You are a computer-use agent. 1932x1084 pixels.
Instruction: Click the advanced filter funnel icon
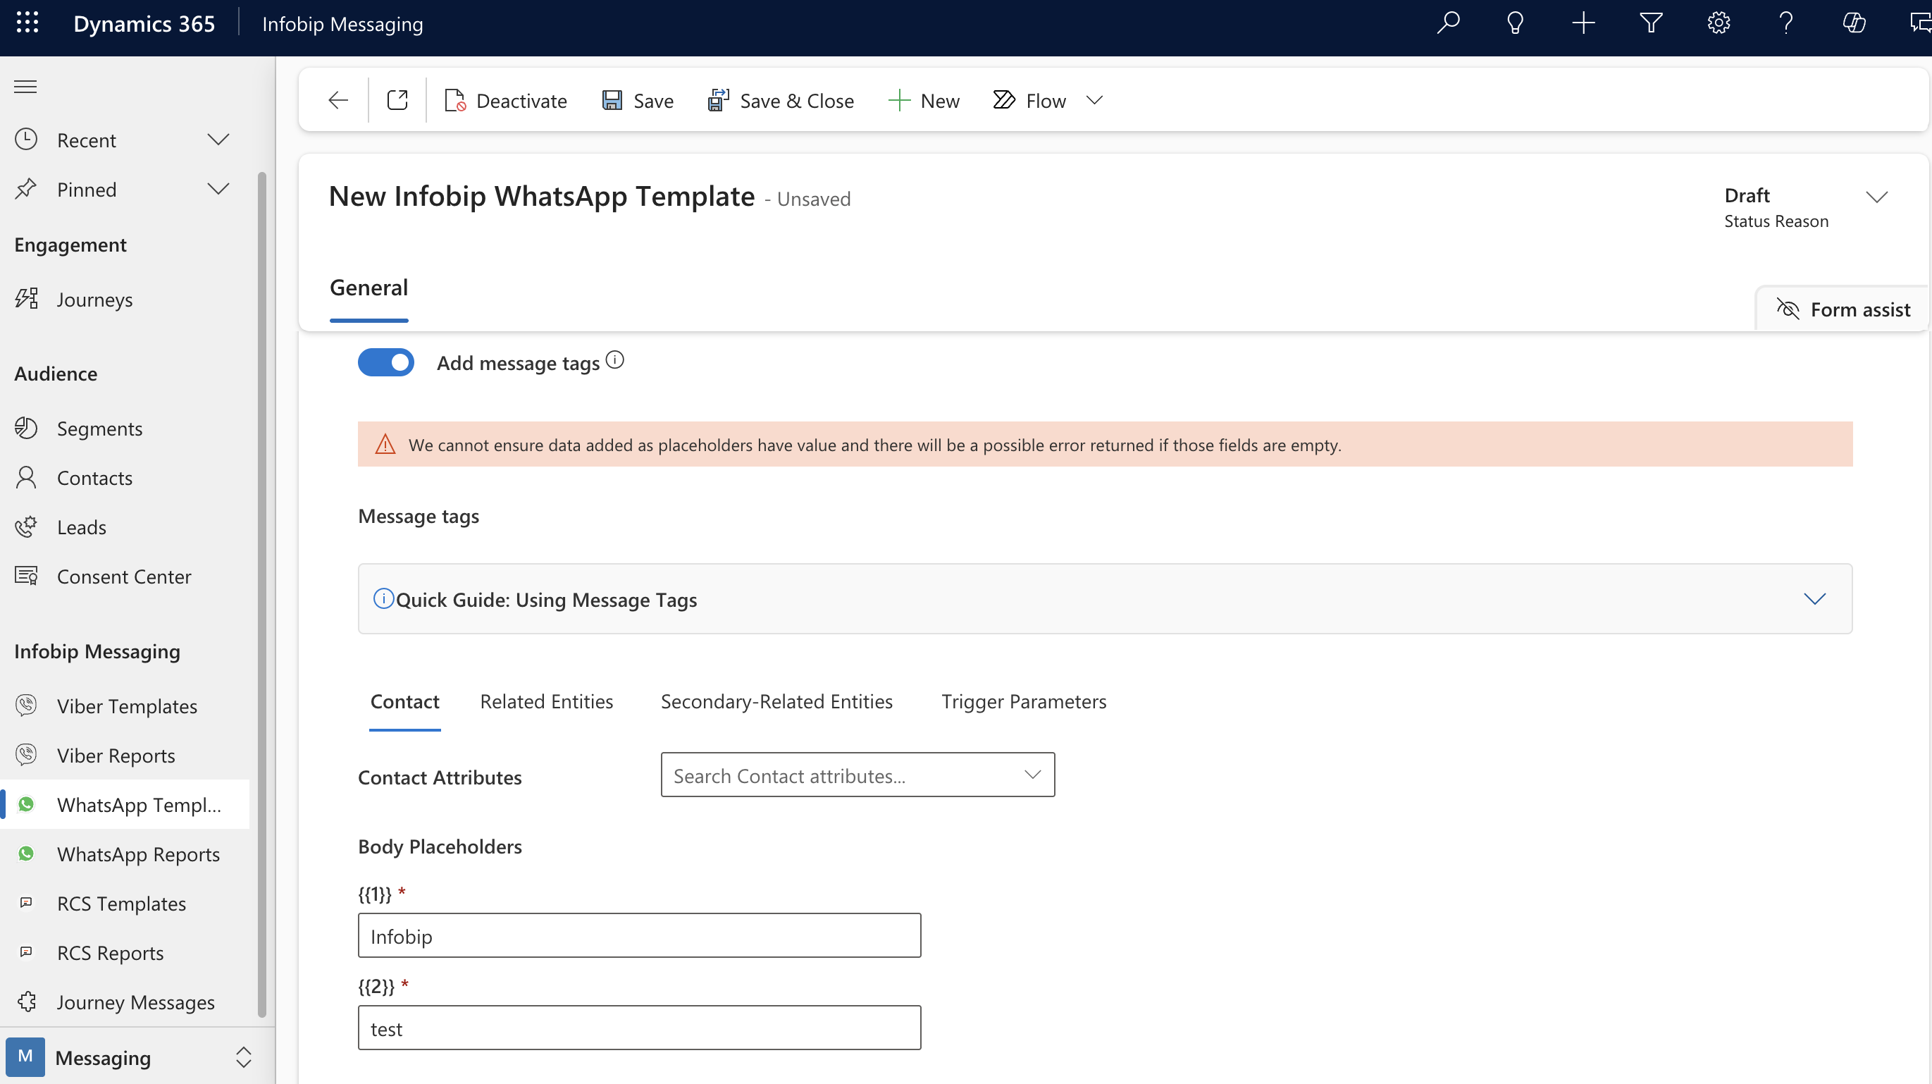(x=1651, y=23)
